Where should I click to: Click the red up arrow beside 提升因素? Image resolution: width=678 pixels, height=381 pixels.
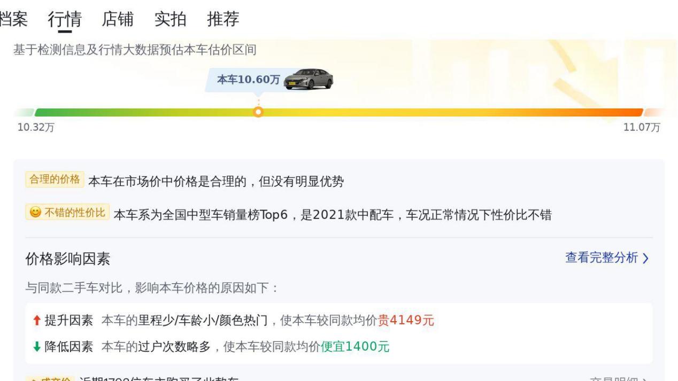36,321
